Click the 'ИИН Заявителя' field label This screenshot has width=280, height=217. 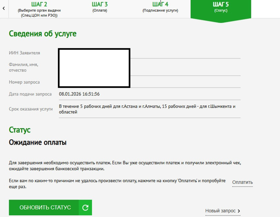[24, 53]
